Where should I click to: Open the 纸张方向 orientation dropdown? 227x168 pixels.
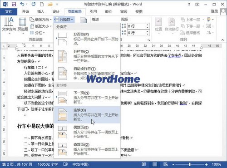coord(40,20)
